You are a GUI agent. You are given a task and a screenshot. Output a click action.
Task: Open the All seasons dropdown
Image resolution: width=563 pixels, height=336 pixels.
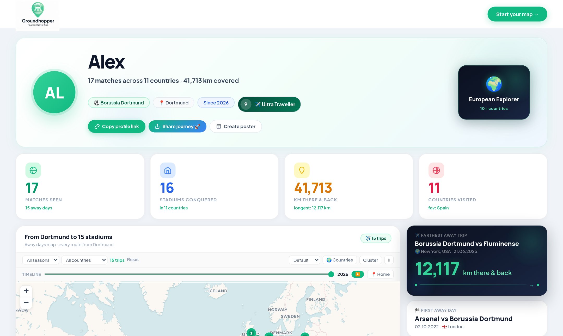(41, 260)
